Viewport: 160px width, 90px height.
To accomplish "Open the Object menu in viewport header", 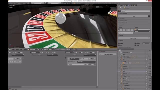I will tap(25, 49).
